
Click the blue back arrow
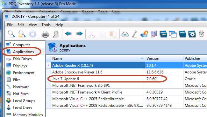[68, 34]
